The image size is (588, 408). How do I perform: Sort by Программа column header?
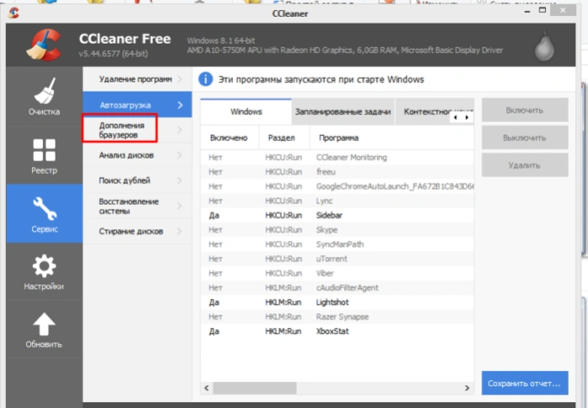[x=392, y=138]
